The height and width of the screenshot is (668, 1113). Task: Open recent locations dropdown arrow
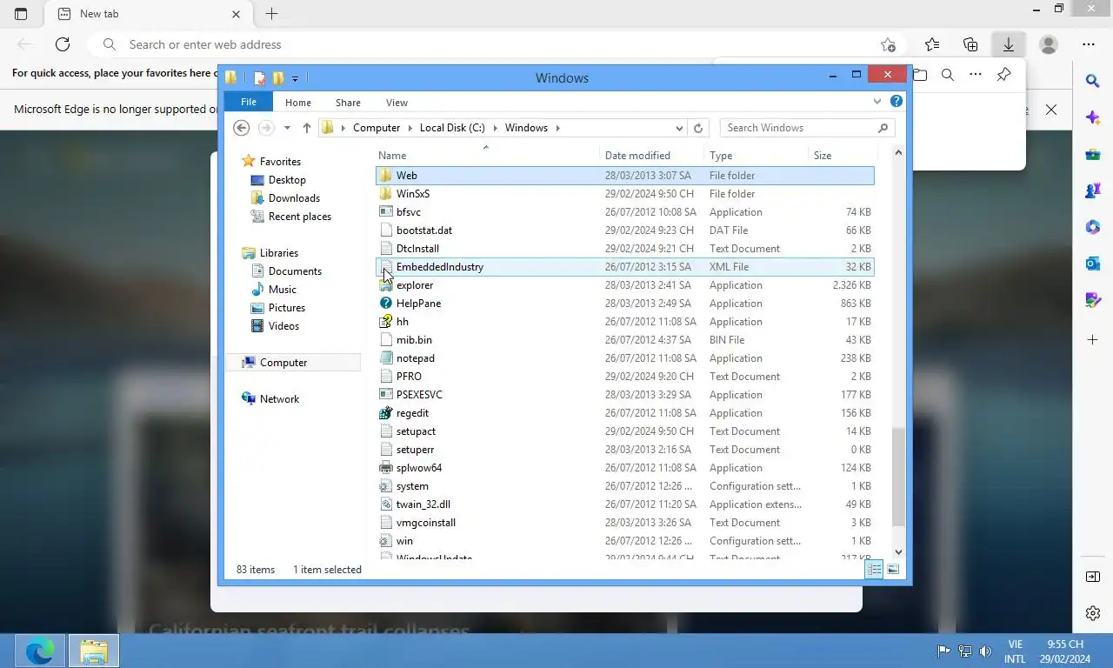coord(287,128)
